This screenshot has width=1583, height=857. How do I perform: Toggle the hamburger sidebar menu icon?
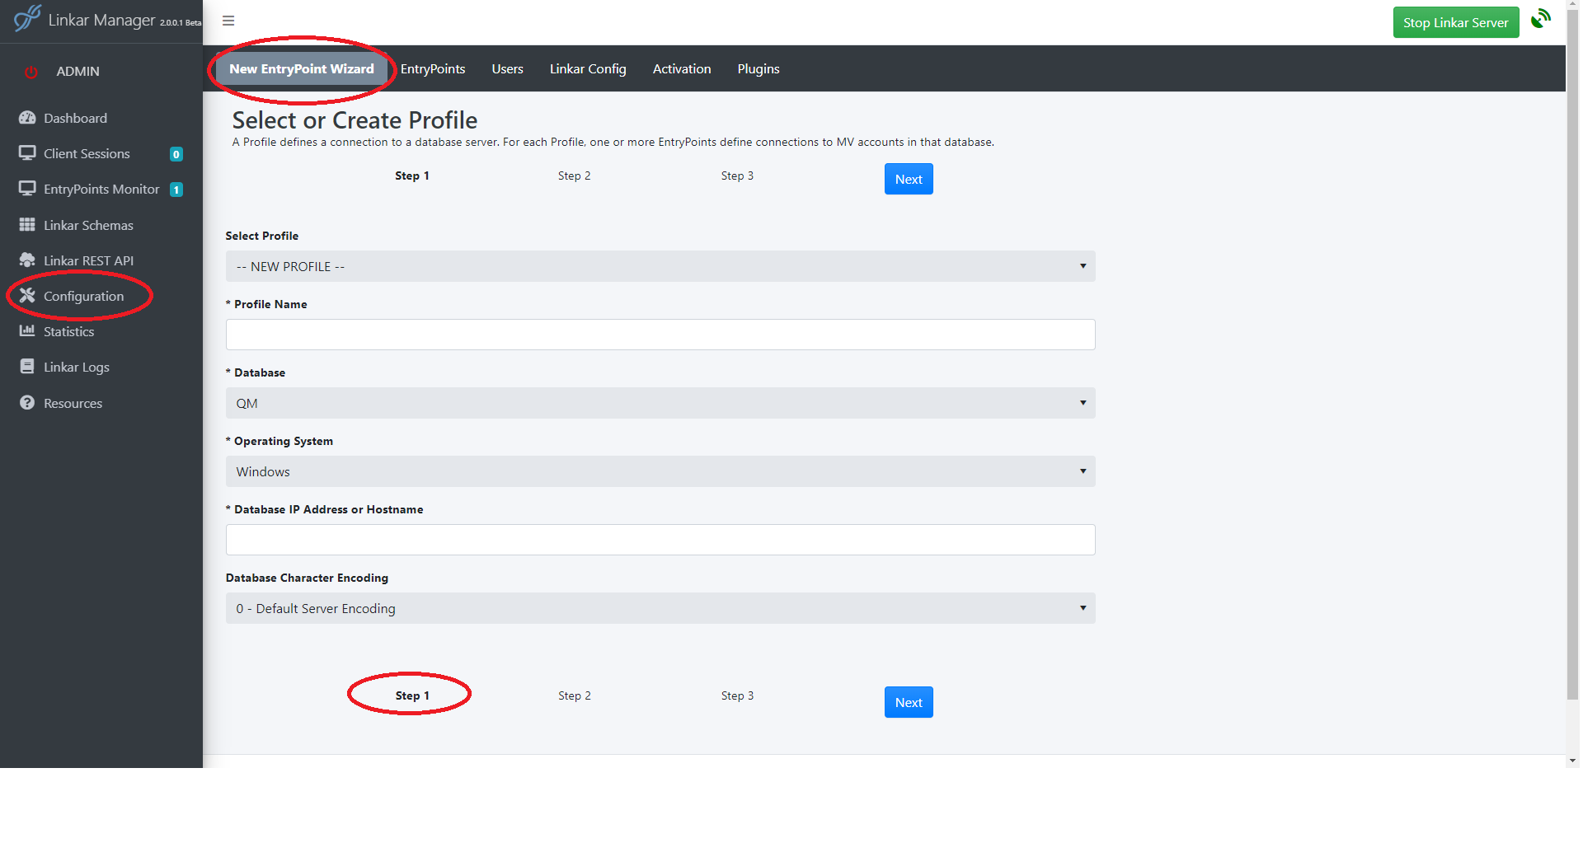coord(228,21)
